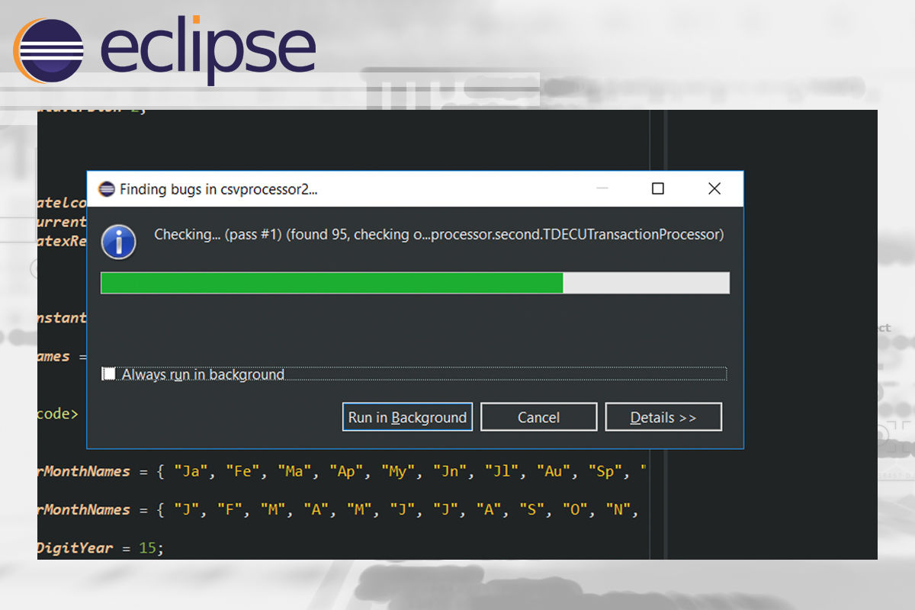The height and width of the screenshot is (610, 915).
Task: Click the Eclipse emblem left of 'Finding bugs' title
Action: point(106,188)
